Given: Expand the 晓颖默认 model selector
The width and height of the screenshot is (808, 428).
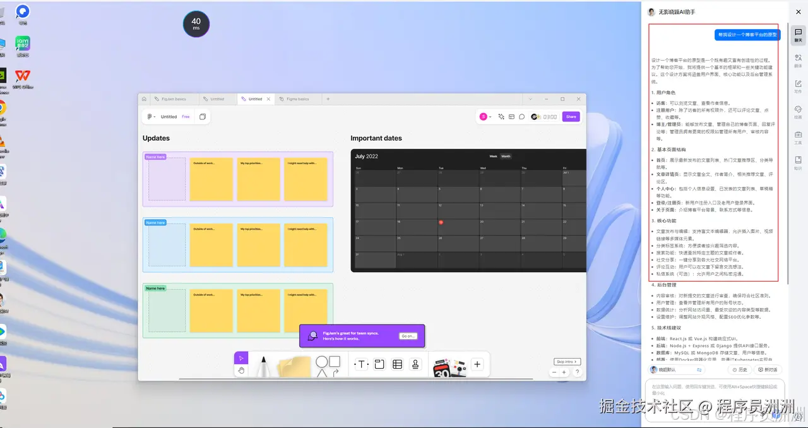Looking at the screenshot, I should click(676, 369).
